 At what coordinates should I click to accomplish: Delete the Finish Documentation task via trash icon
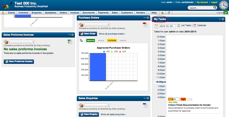coord(192,99)
